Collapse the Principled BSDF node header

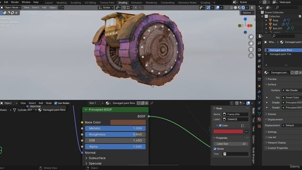tap(86, 110)
